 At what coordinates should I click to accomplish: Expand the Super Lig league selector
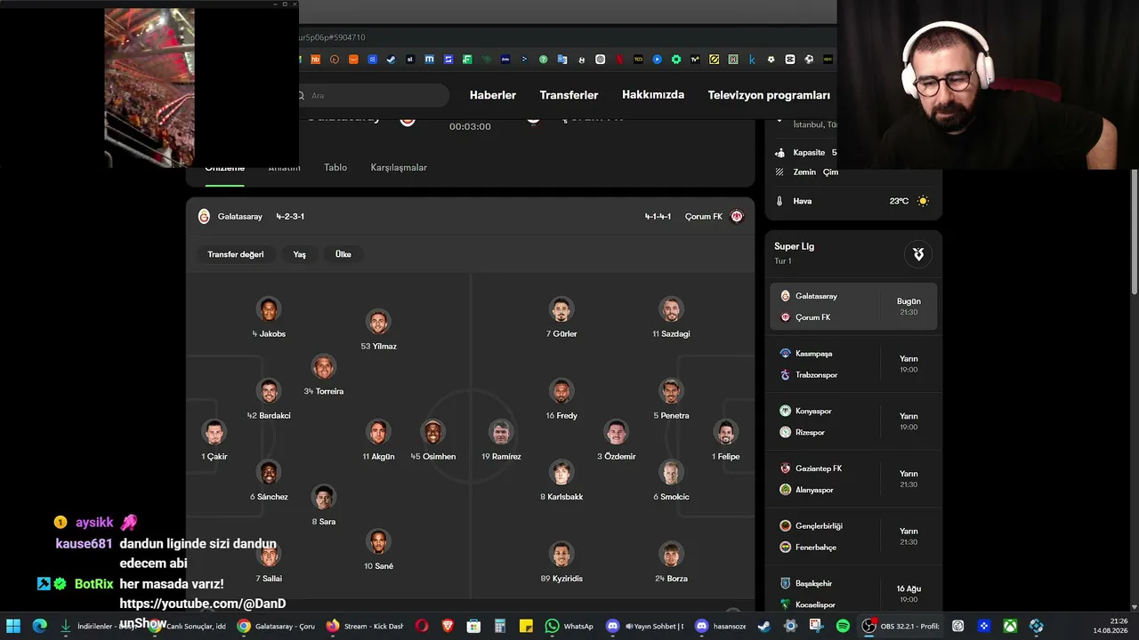[918, 254]
